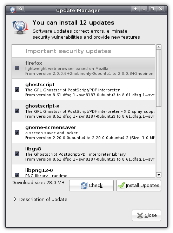Click the scroll up arrow of updates list
Screen dimensions: 173x233
[159, 47]
